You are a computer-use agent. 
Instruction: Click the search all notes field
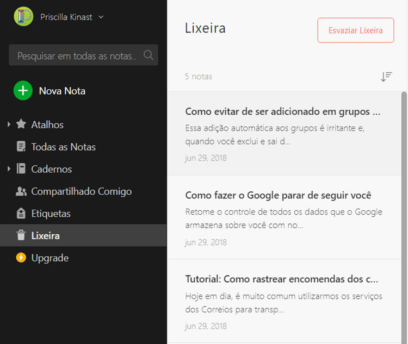tap(76, 55)
